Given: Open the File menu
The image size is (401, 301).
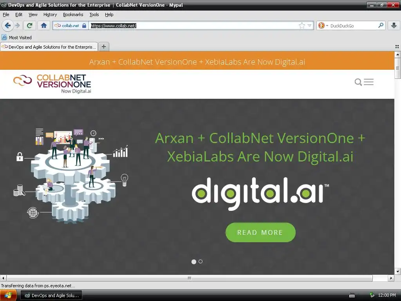Looking at the screenshot, I should 6,15.
